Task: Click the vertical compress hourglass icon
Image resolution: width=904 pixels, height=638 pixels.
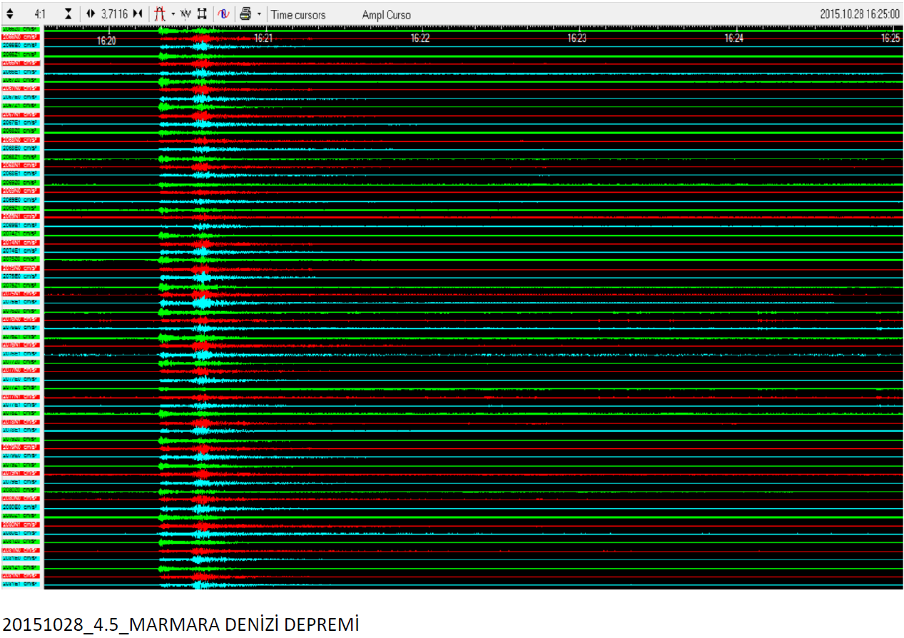Action: (68, 14)
